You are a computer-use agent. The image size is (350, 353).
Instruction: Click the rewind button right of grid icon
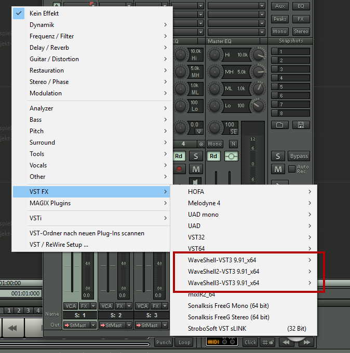[x=286, y=343]
